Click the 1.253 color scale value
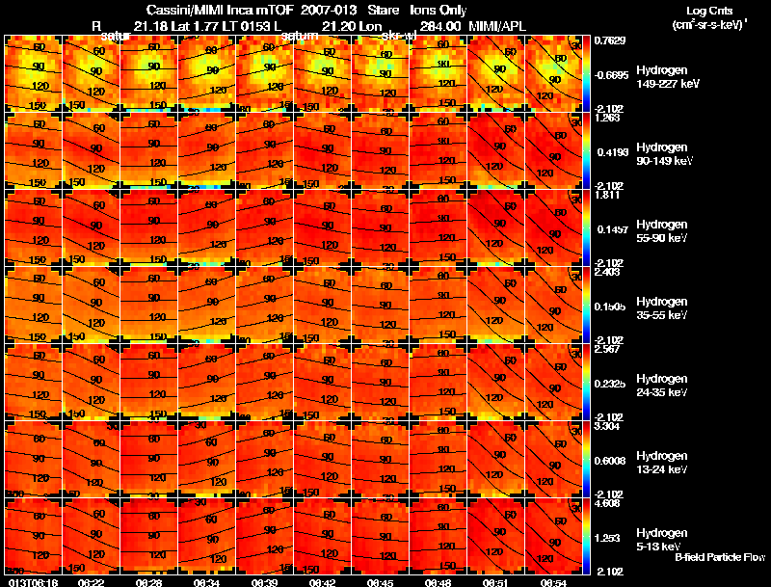Screen dimensions: 771x587 point(610,539)
